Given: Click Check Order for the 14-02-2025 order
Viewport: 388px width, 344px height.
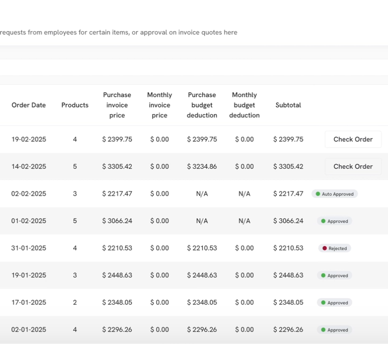Looking at the screenshot, I should 353,167.
